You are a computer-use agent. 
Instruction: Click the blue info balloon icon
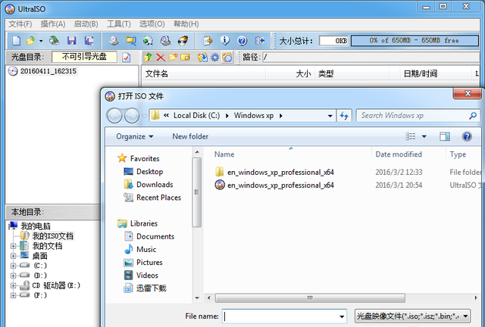point(225,40)
